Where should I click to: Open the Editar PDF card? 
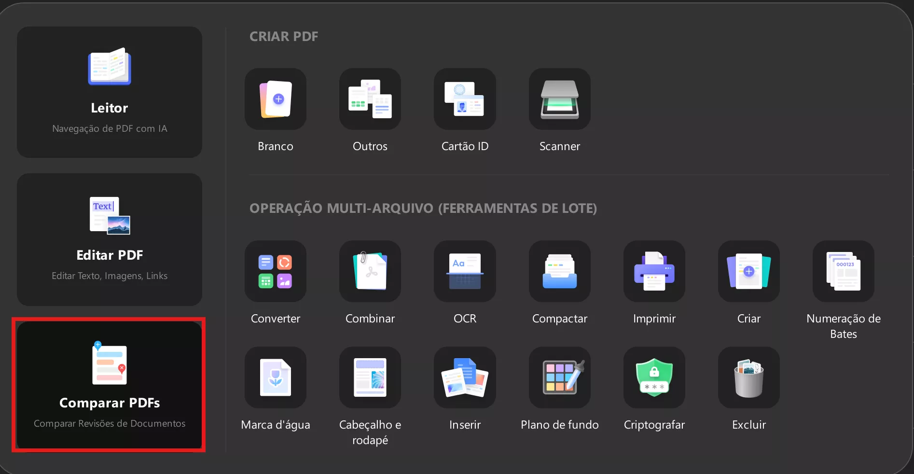(x=110, y=239)
